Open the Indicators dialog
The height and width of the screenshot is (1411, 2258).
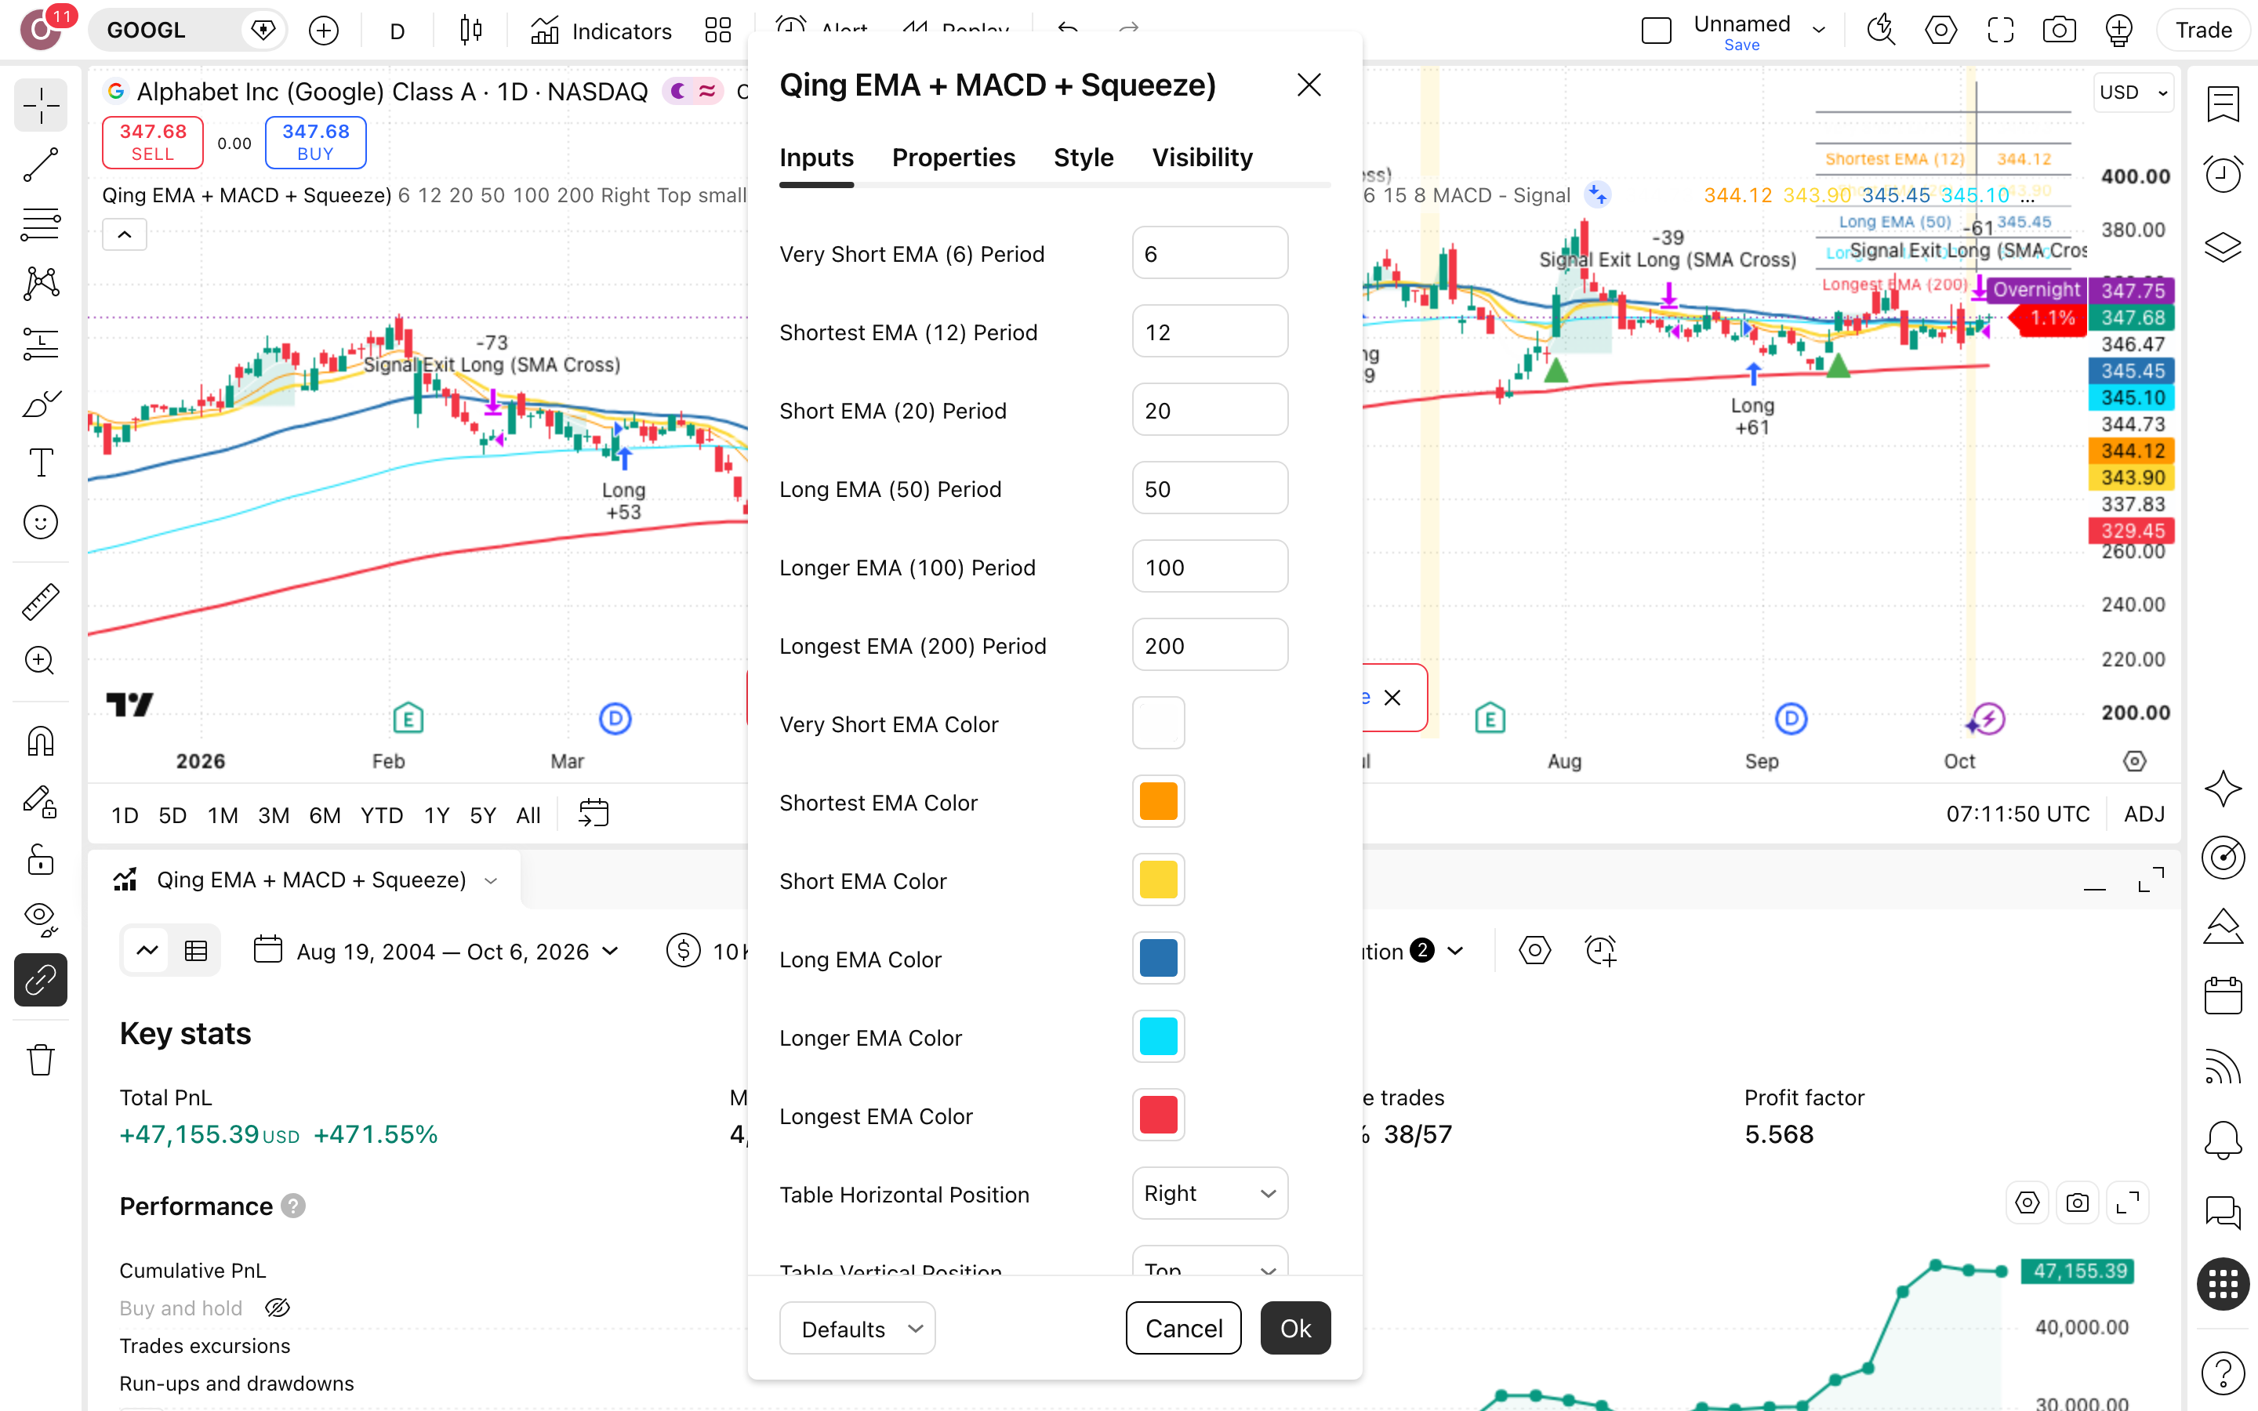(601, 31)
